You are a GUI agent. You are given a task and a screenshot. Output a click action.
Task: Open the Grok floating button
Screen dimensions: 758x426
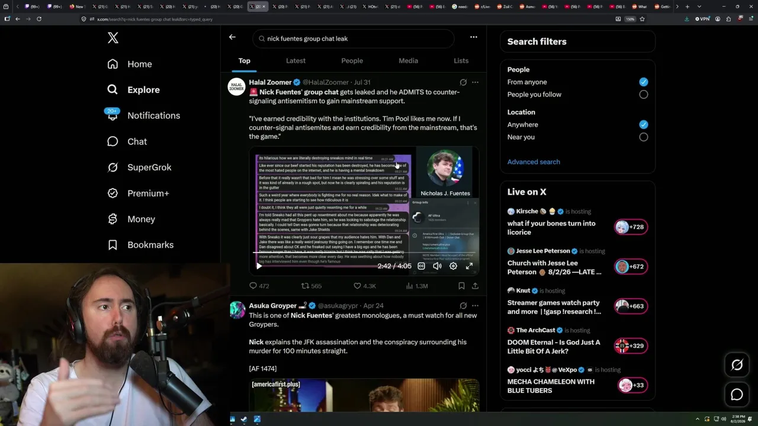737,365
